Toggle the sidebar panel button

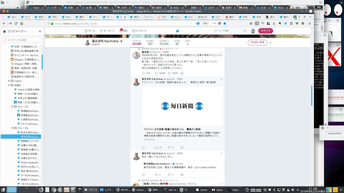coord(257,24)
